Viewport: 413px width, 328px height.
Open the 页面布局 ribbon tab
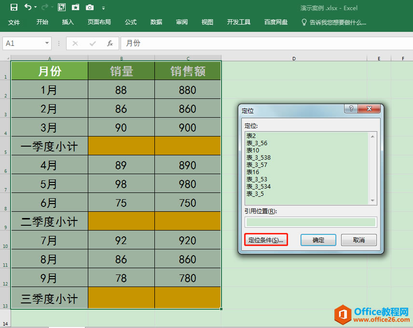[x=99, y=22]
